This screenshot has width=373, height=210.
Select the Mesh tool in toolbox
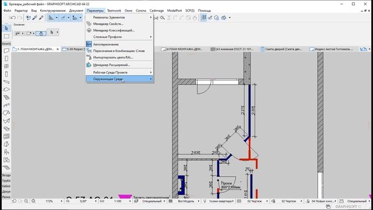tap(6, 167)
